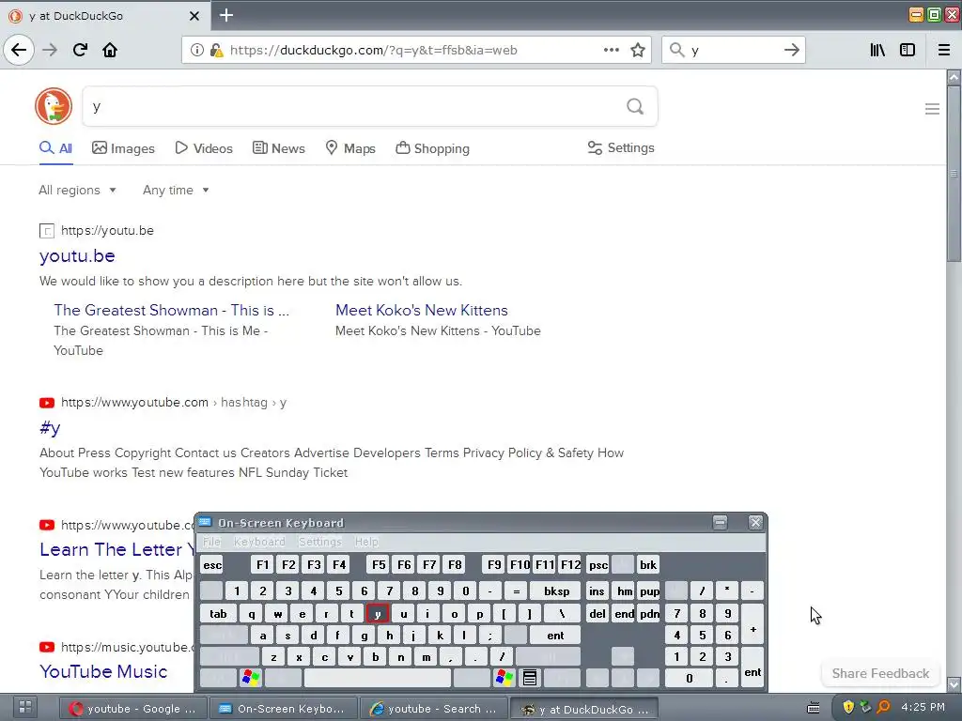Click the right Windows key on the on-screen keyboard
Screen dimensions: 962x721
504,678
